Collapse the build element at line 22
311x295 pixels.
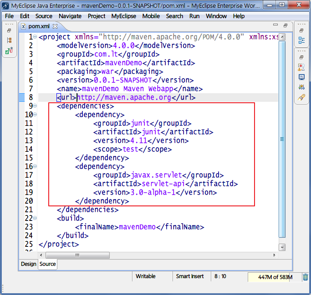[36, 219]
